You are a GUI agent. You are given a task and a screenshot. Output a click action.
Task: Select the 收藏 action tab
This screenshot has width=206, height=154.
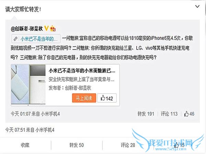[x=25, y=145]
